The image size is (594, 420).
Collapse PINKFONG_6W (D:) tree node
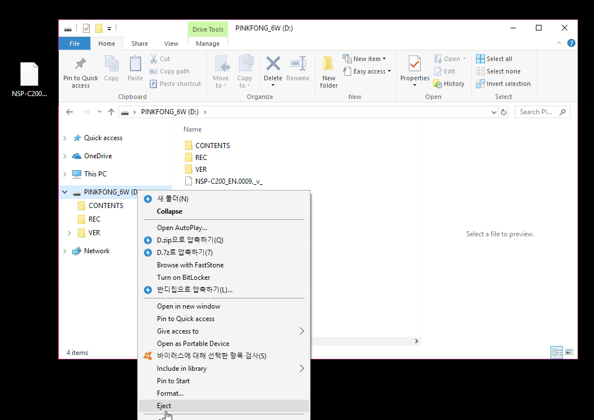coord(65,192)
